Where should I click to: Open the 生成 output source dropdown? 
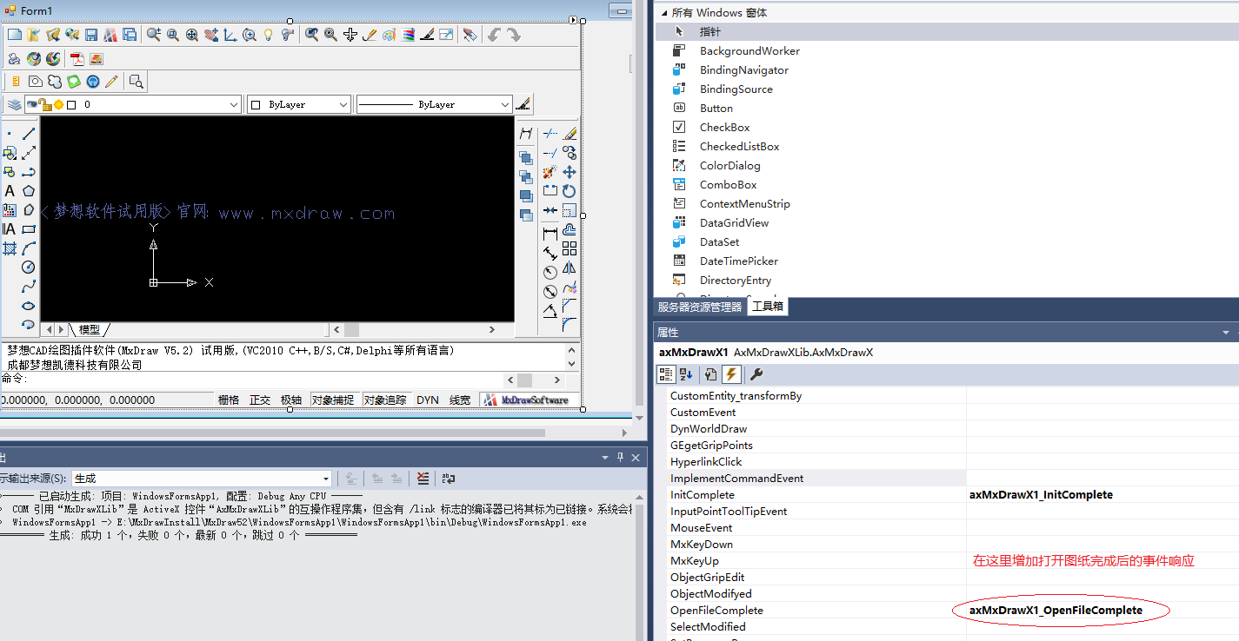point(326,479)
